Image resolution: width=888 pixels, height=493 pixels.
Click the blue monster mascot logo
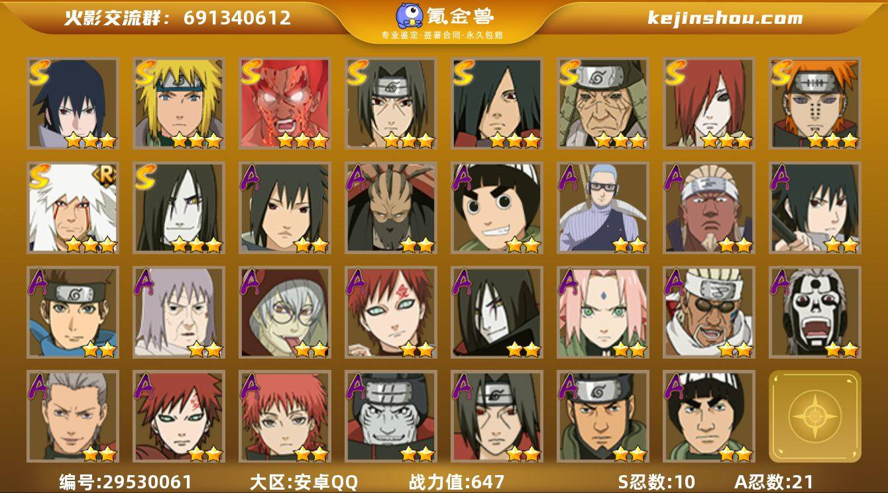click(x=410, y=16)
